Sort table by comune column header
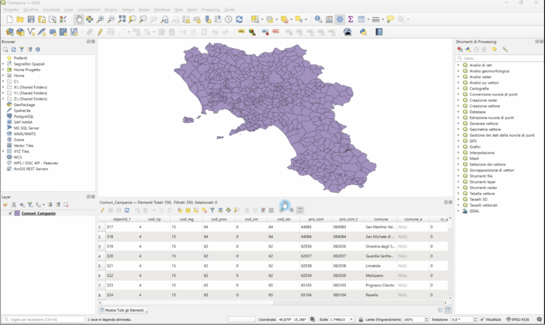545x325 pixels. point(381,219)
